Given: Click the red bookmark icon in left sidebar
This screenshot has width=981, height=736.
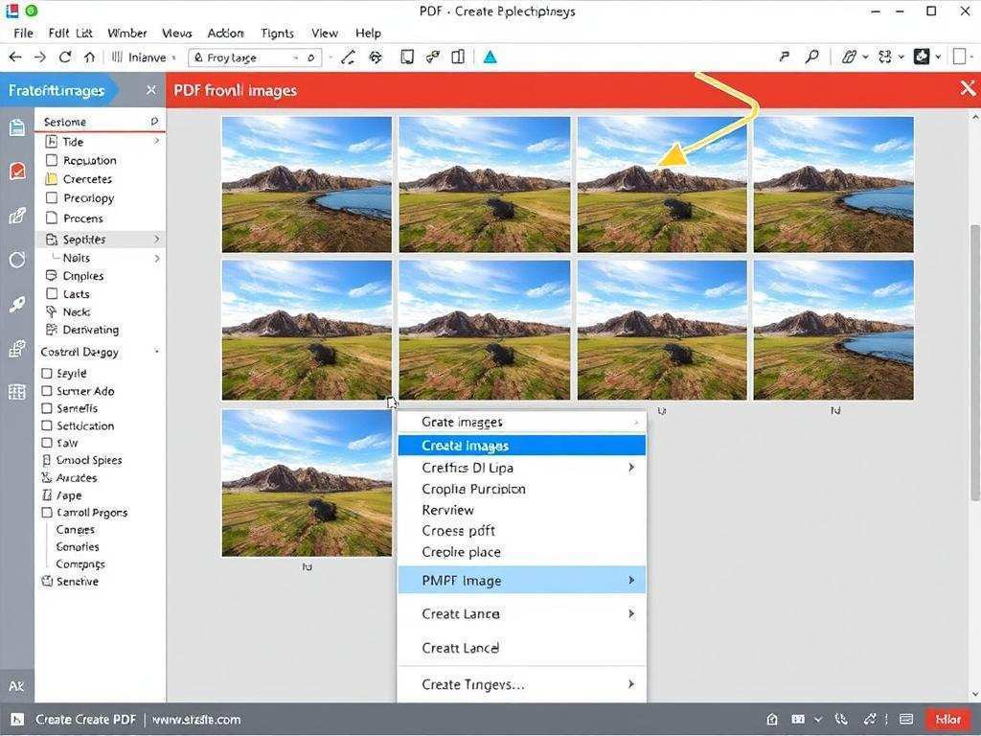Looking at the screenshot, I should coord(17,172).
